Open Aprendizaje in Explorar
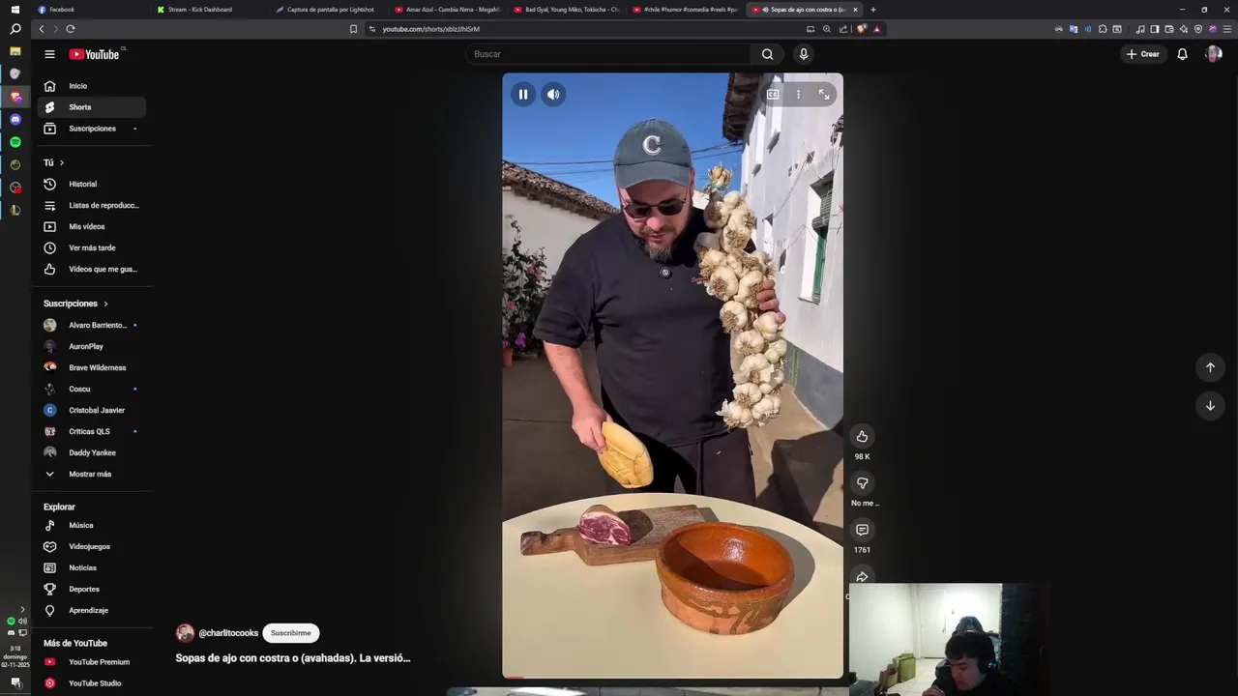1238x696 pixels. 91,610
